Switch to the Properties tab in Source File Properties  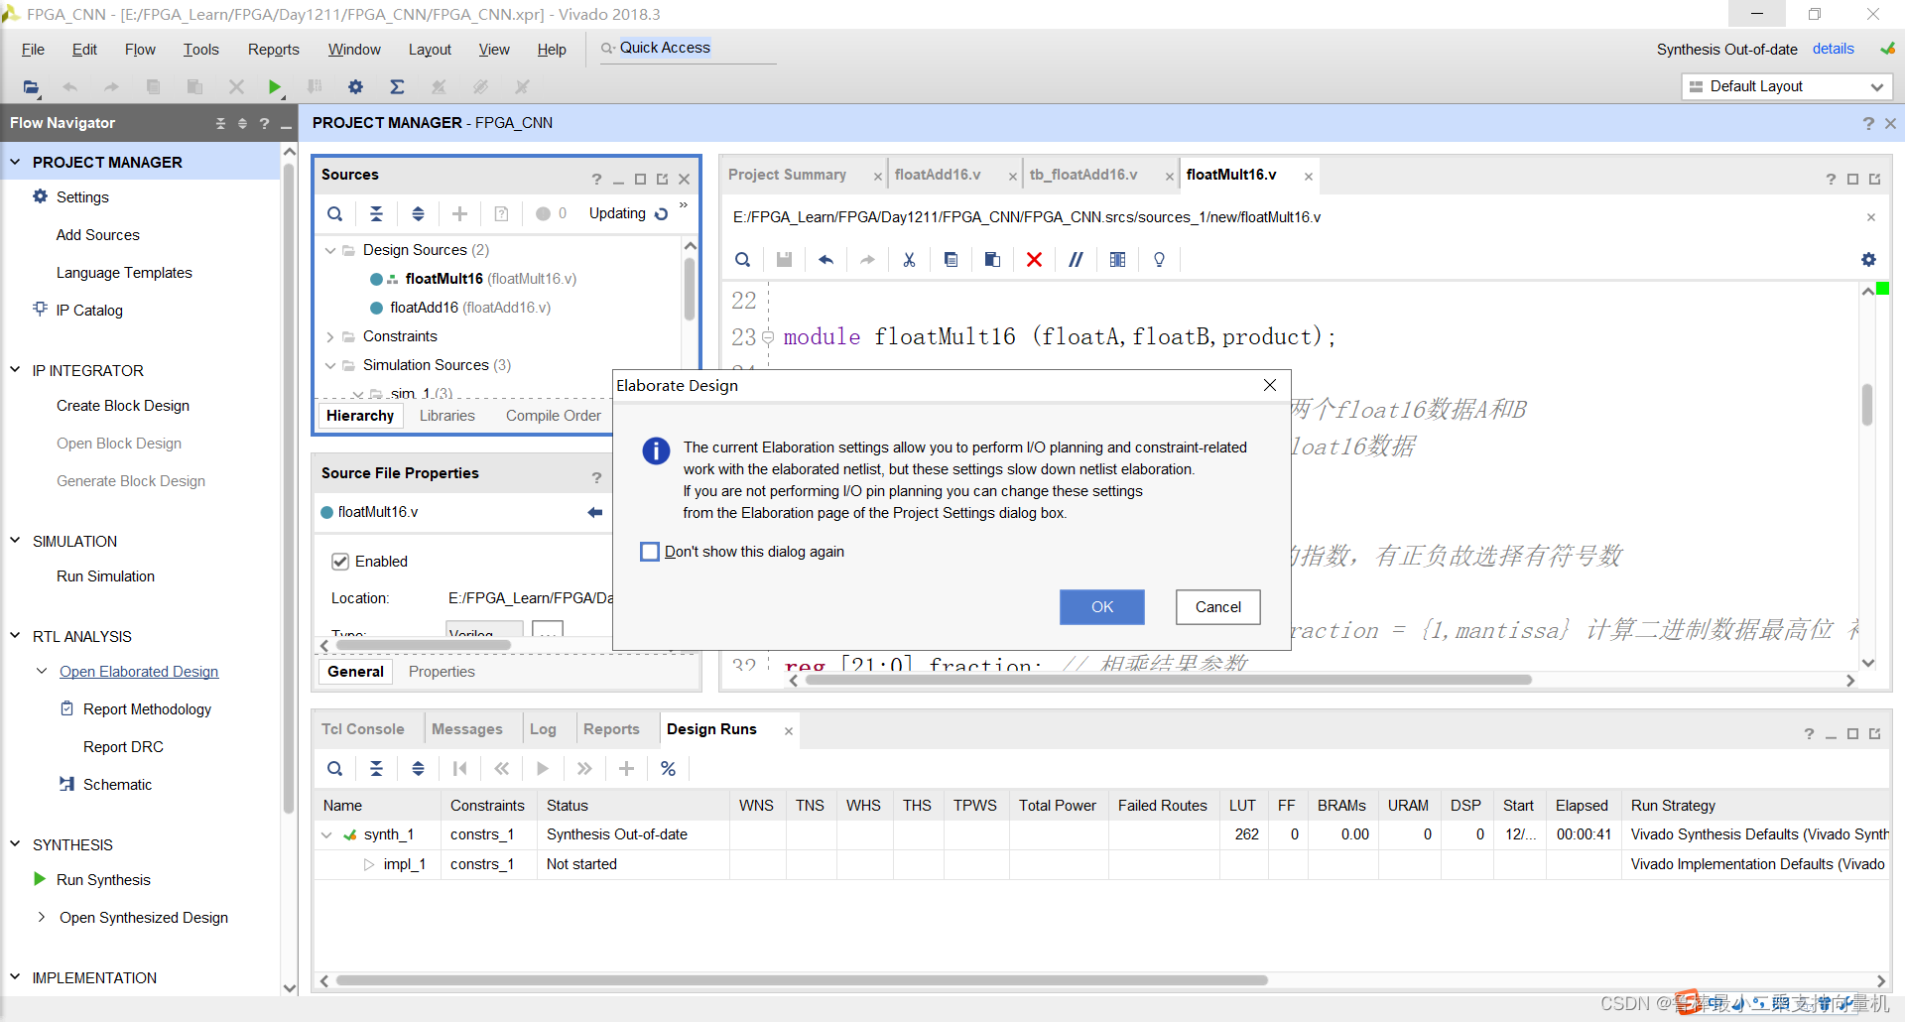442,672
